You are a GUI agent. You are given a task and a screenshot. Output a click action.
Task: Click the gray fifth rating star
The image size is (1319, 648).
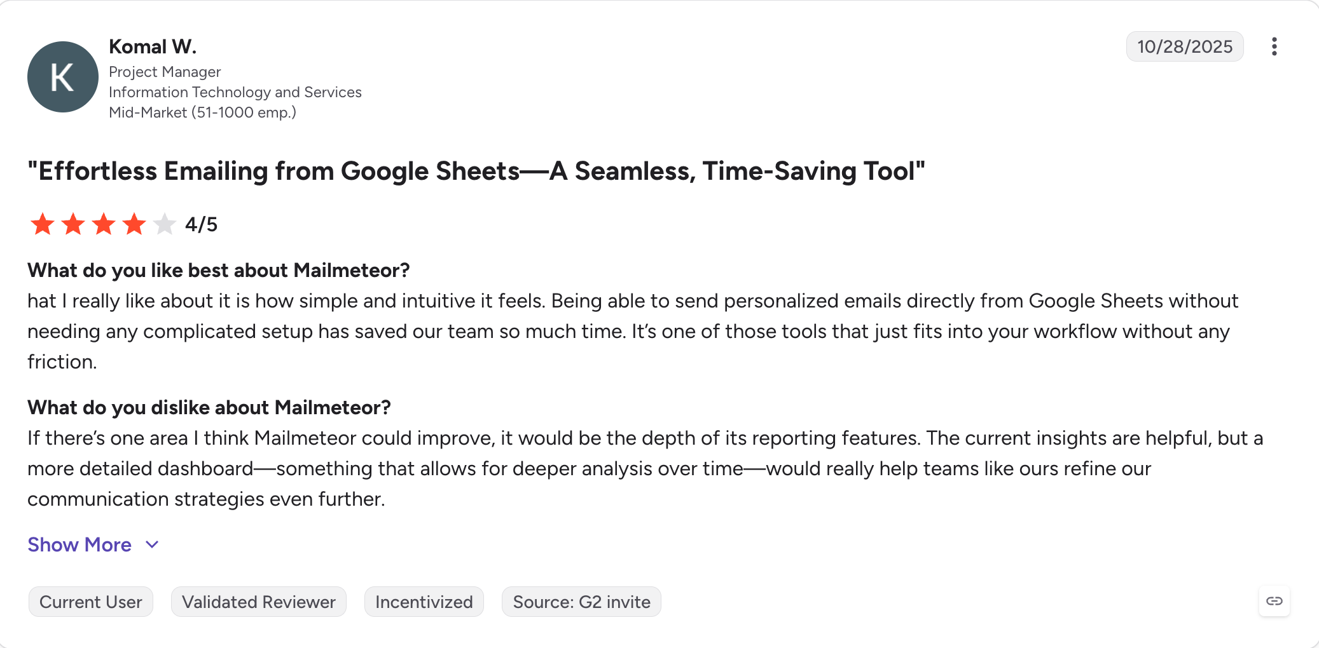(x=165, y=224)
